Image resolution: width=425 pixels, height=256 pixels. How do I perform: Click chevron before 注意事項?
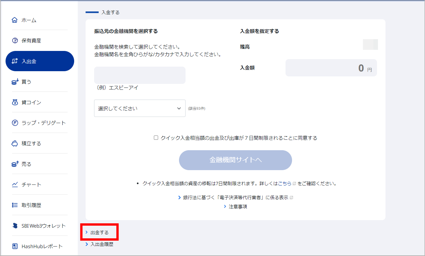225,206
